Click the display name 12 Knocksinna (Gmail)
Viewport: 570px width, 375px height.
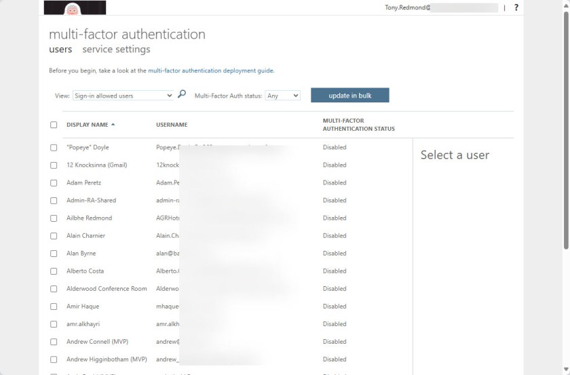click(96, 165)
